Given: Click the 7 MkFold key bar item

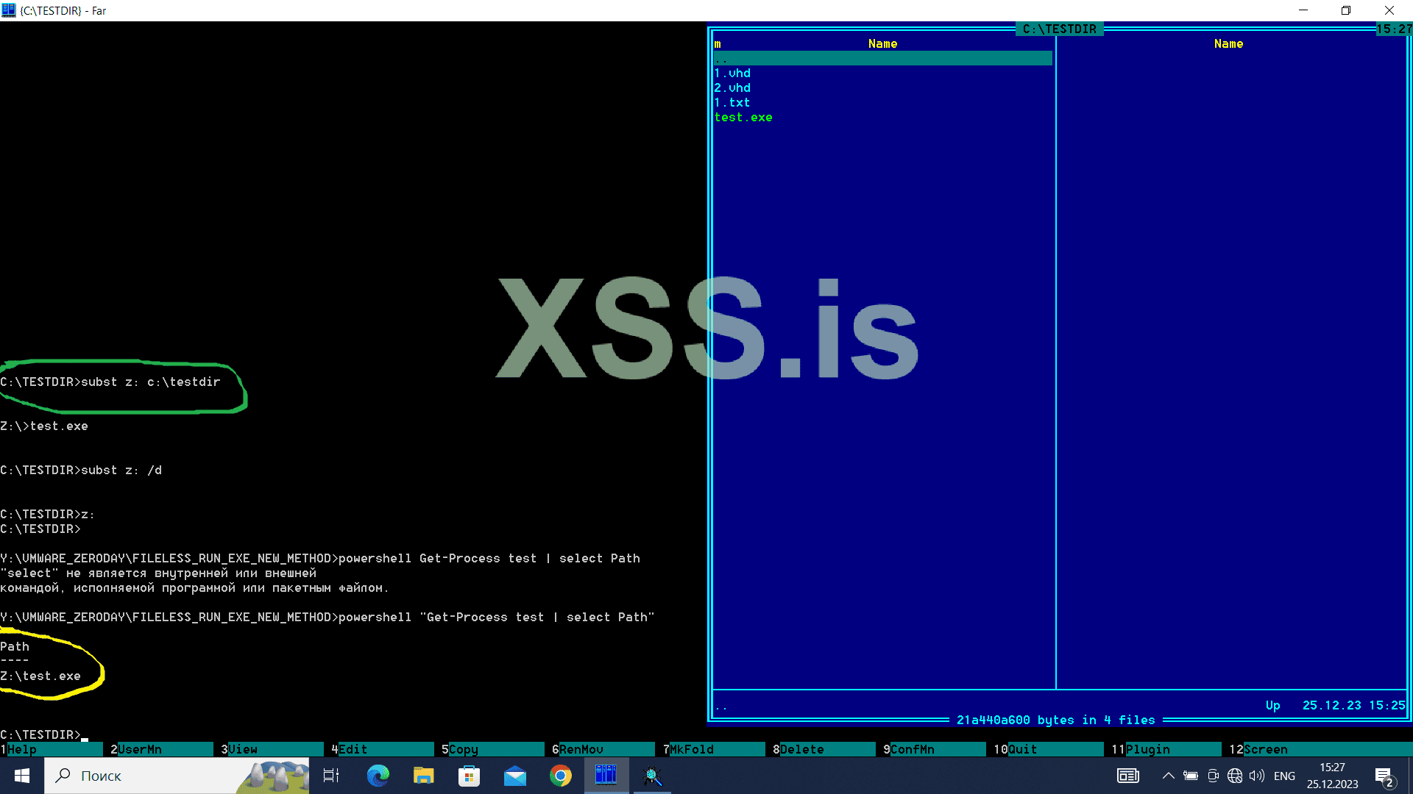Looking at the screenshot, I should click(x=692, y=749).
